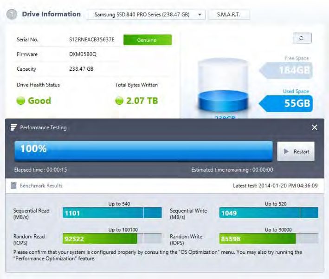Click the Latest test timestamp
329x279 pixels.
[275, 186]
